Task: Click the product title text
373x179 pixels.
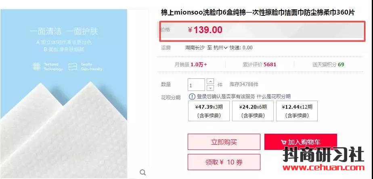Action: pos(258,13)
